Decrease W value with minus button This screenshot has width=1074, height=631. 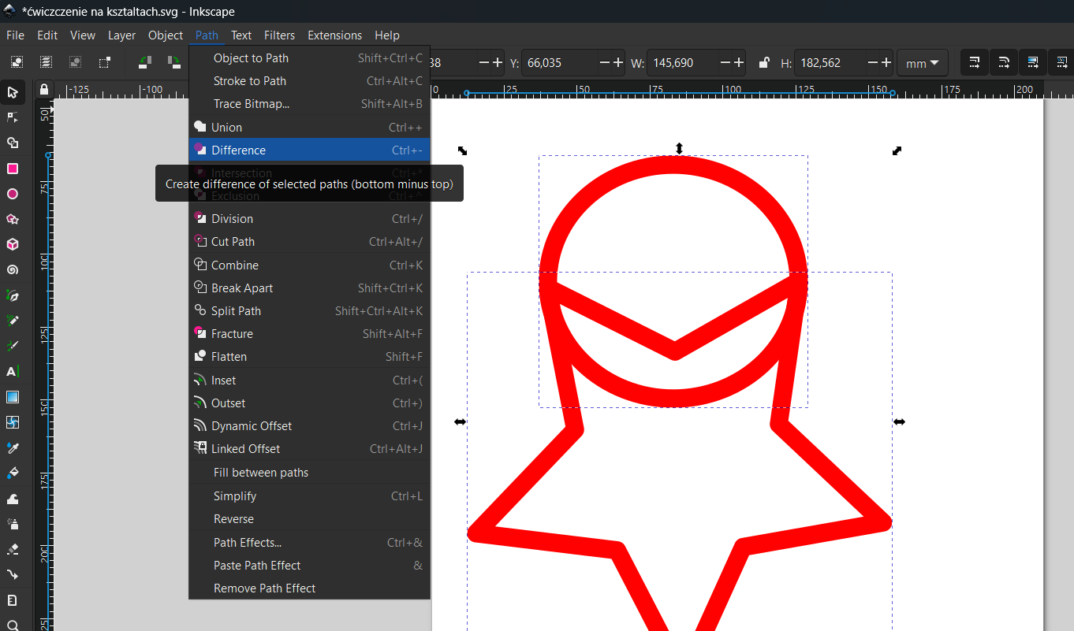725,63
